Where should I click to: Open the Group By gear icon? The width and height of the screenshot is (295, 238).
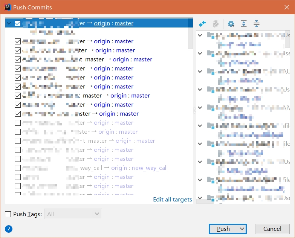pos(231,24)
